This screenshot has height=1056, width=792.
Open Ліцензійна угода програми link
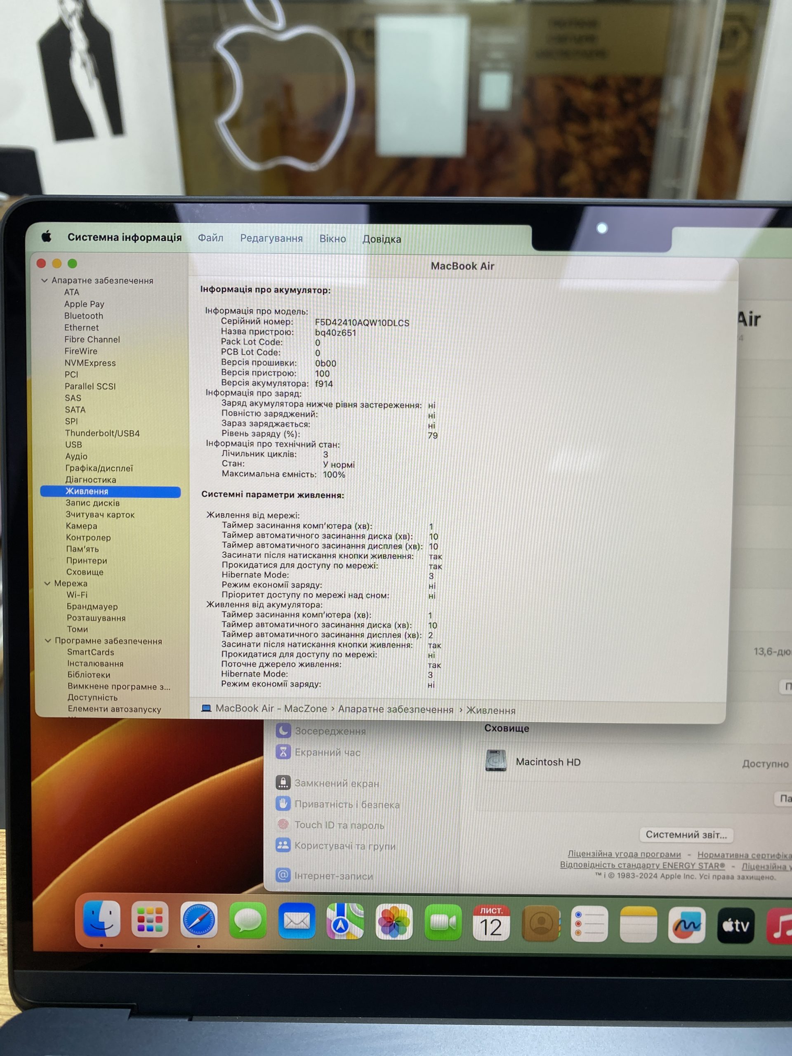(624, 854)
